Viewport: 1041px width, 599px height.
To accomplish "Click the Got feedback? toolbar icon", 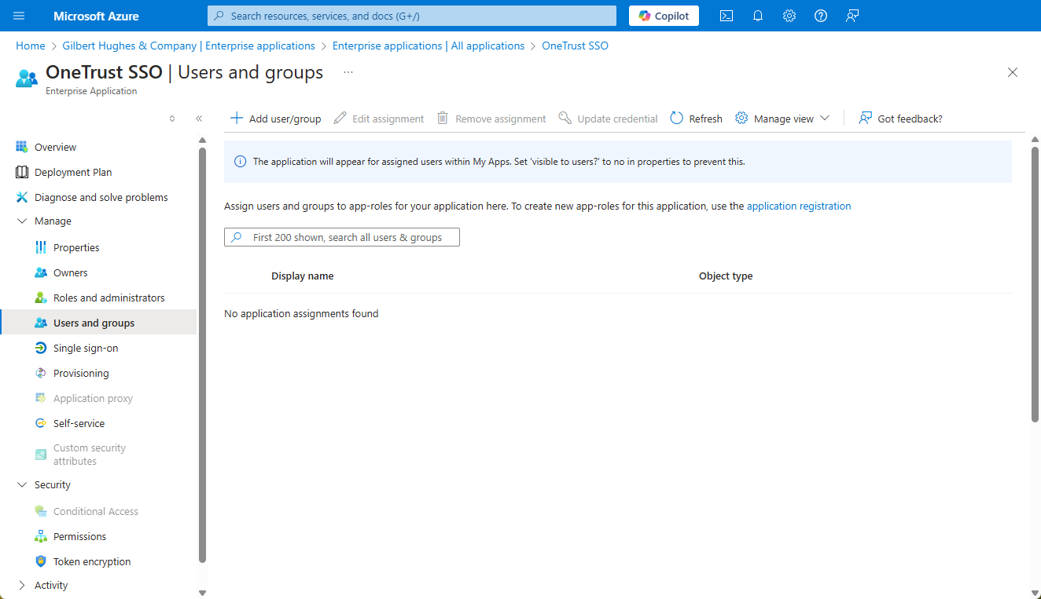I will click(x=900, y=118).
